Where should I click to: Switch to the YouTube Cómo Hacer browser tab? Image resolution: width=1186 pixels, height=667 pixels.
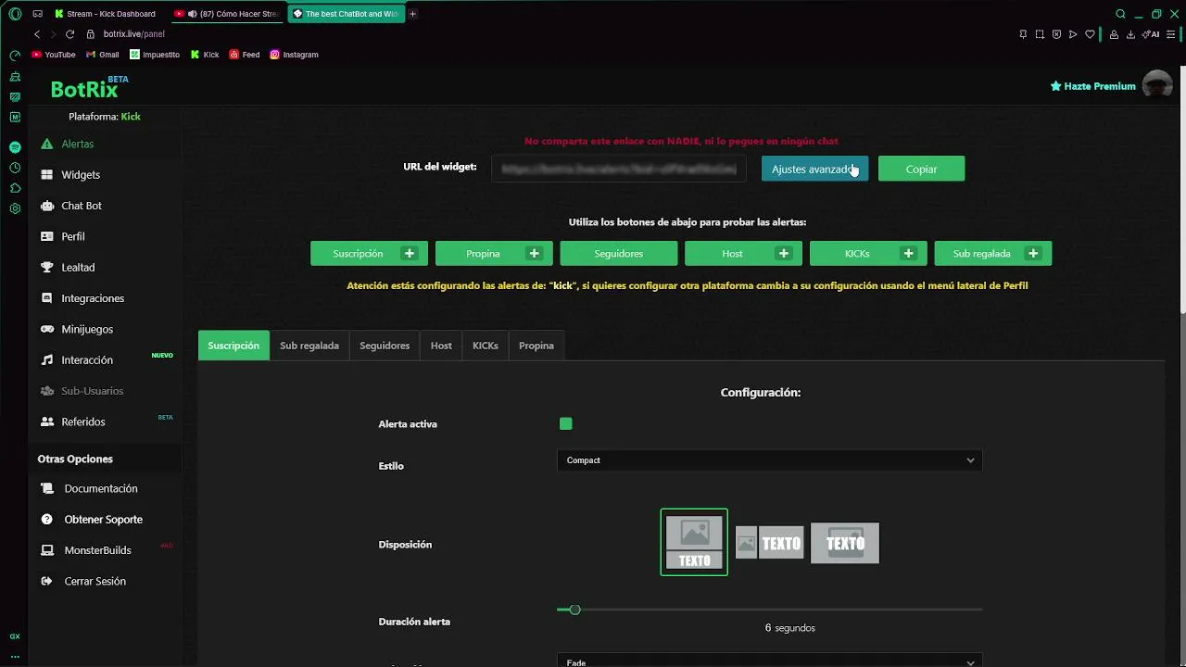coord(227,14)
